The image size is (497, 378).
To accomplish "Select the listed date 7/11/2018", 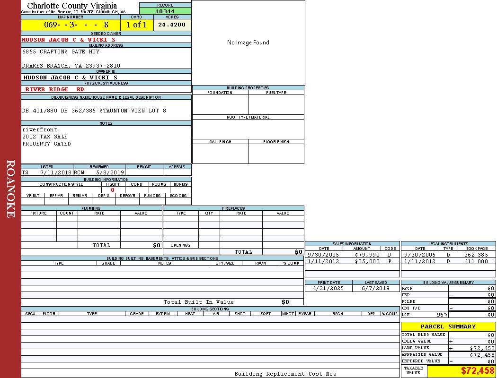I will coord(55,172).
